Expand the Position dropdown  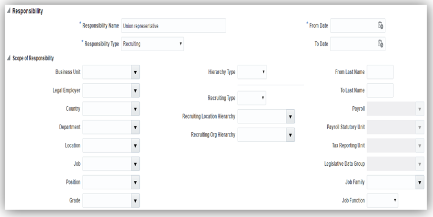(x=135, y=182)
